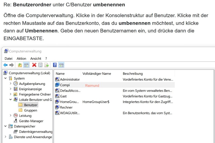Select the Gruppen tree item
This screenshot has height=143, width=215.
pyautogui.click(x=31, y=110)
